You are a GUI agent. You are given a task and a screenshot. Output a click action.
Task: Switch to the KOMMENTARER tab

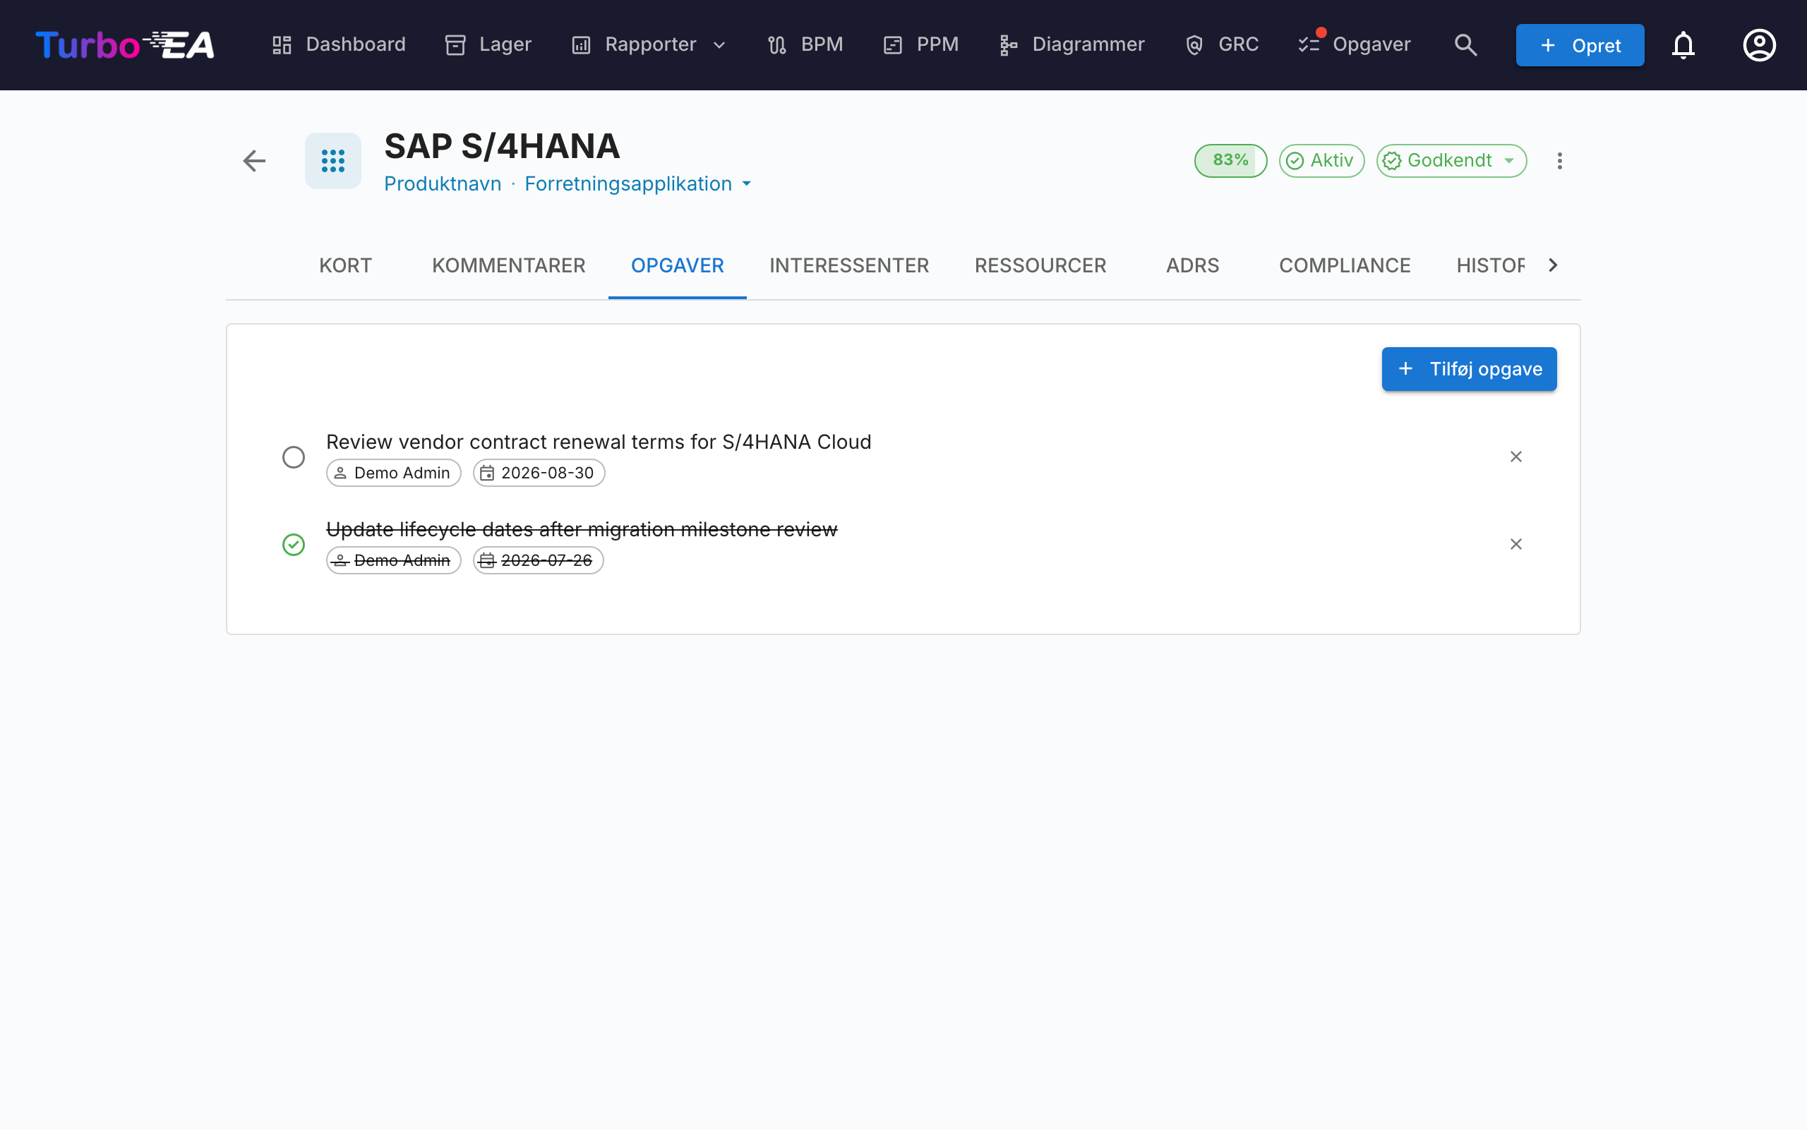(508, 265)
